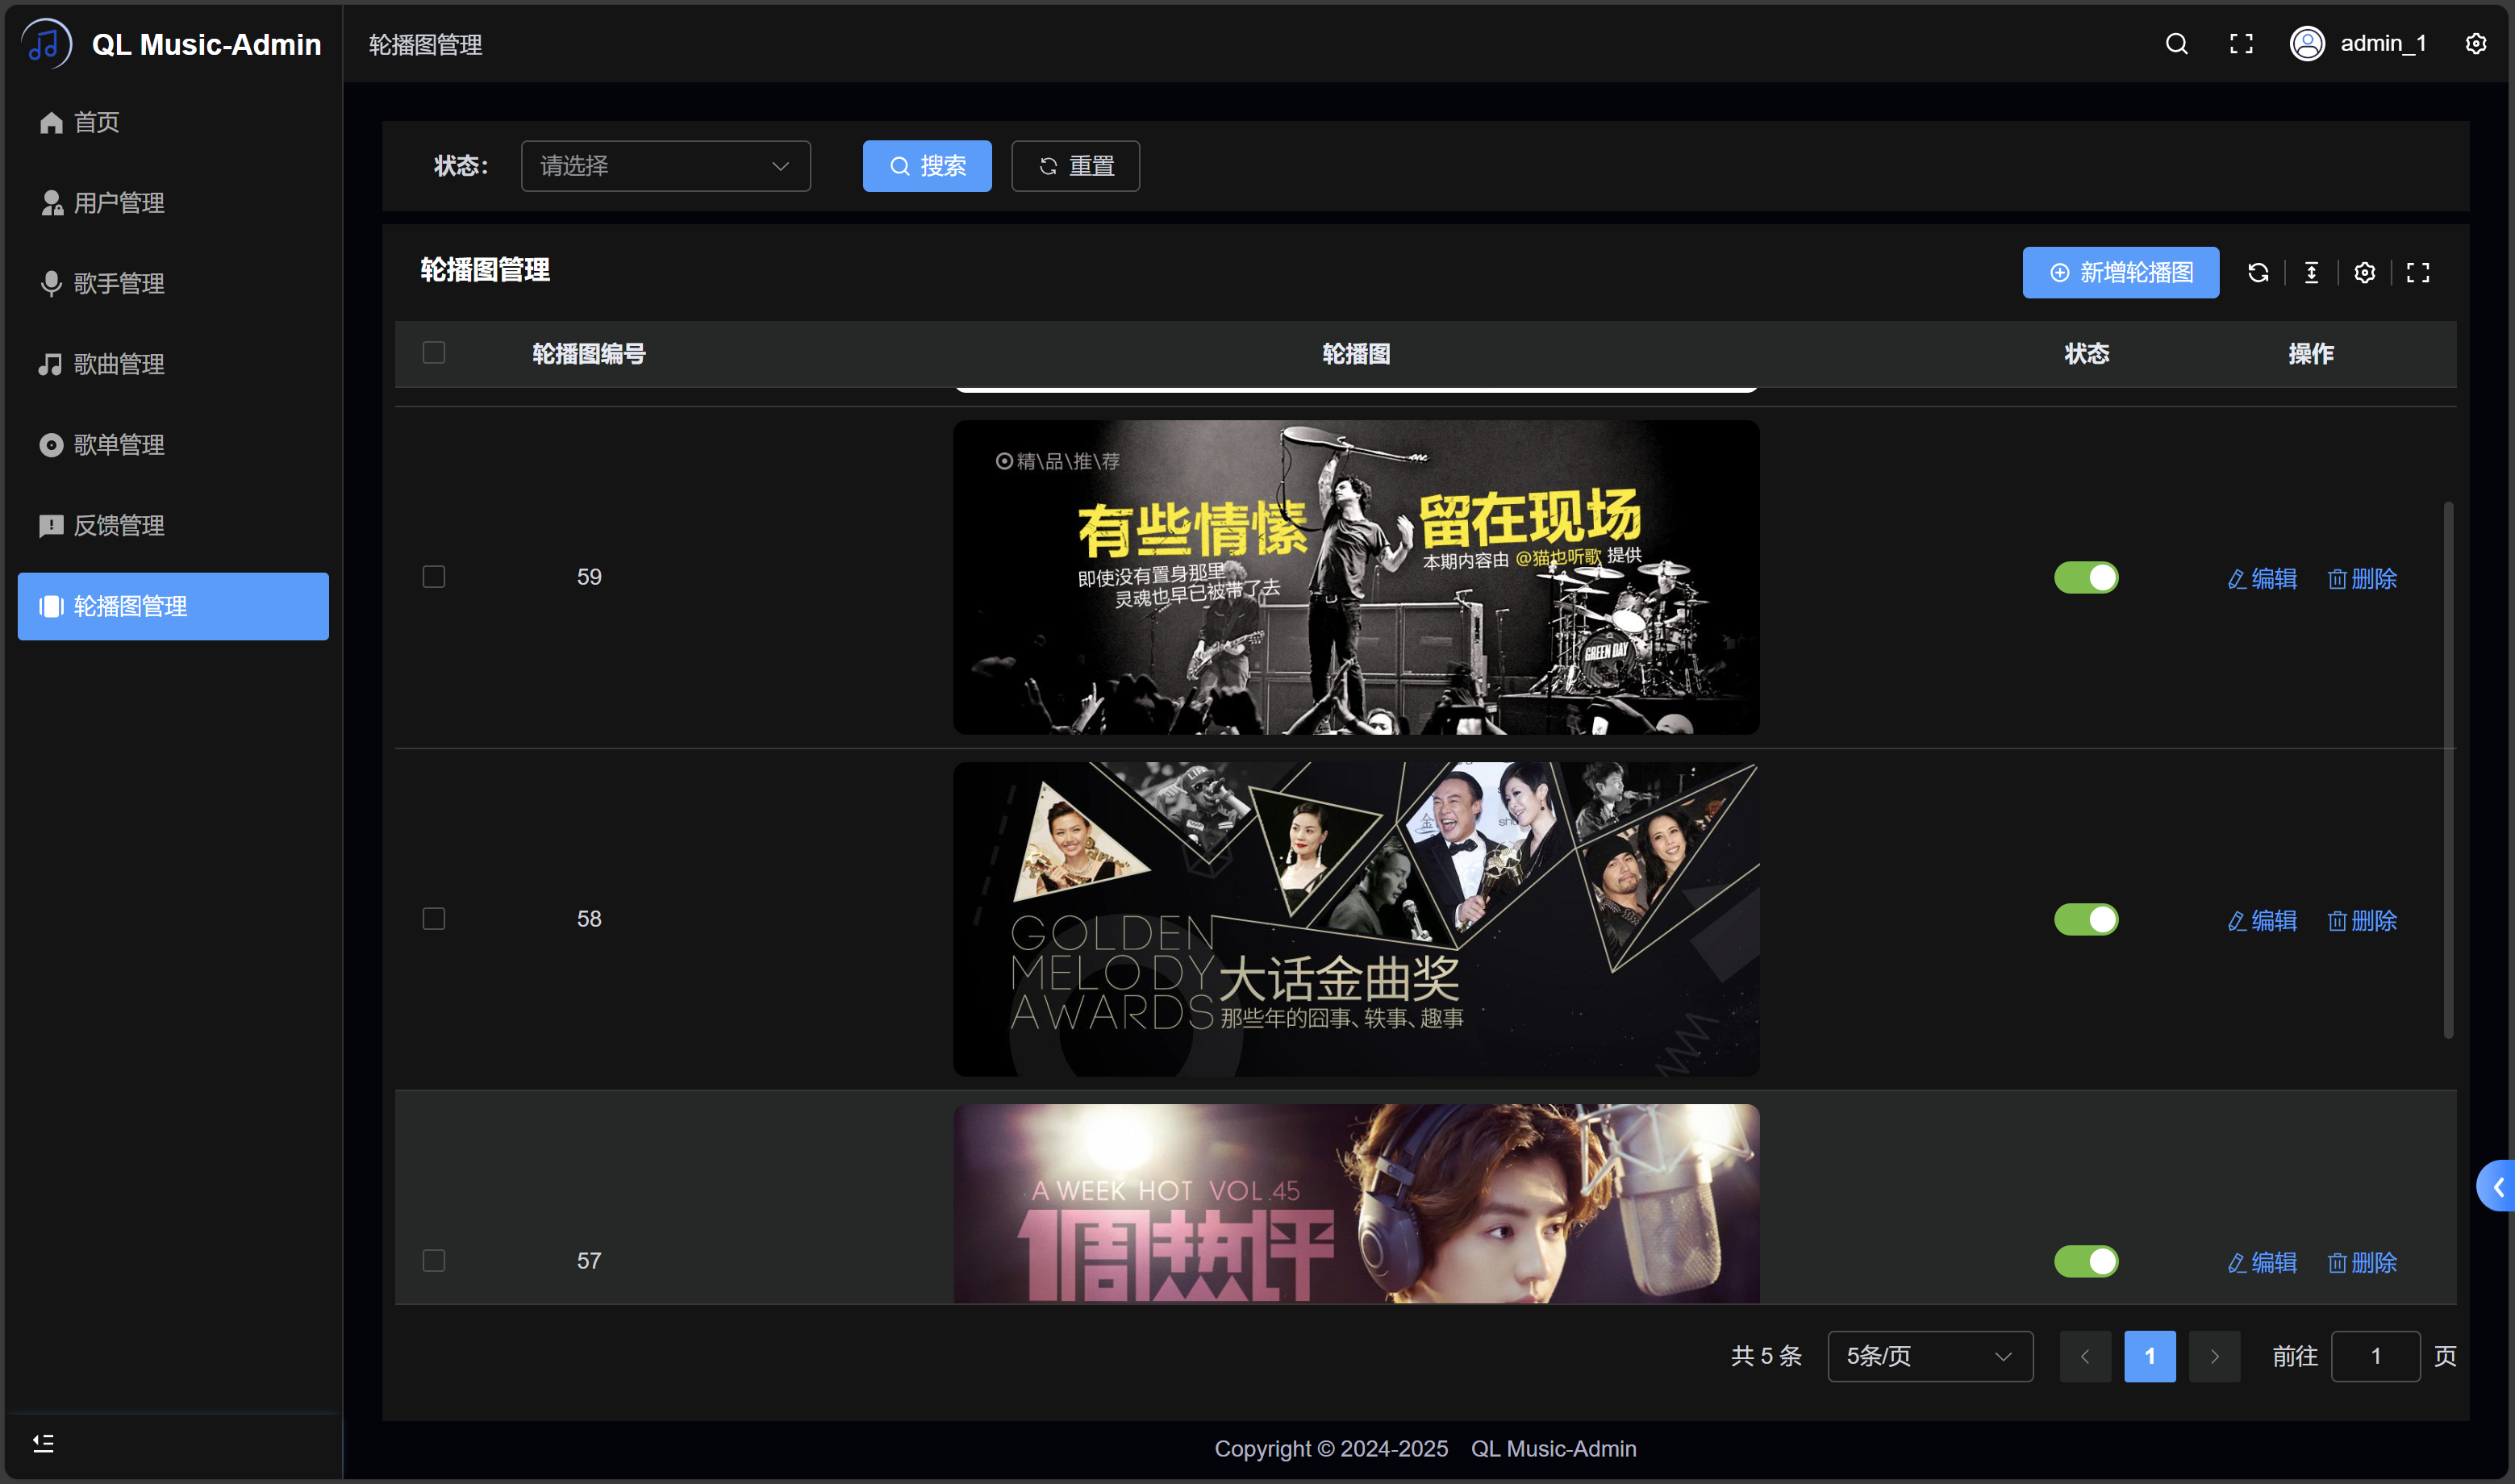The image size is (2515, 1484).
Task: Open the header search icon
Action: (x=2176, y=44)
